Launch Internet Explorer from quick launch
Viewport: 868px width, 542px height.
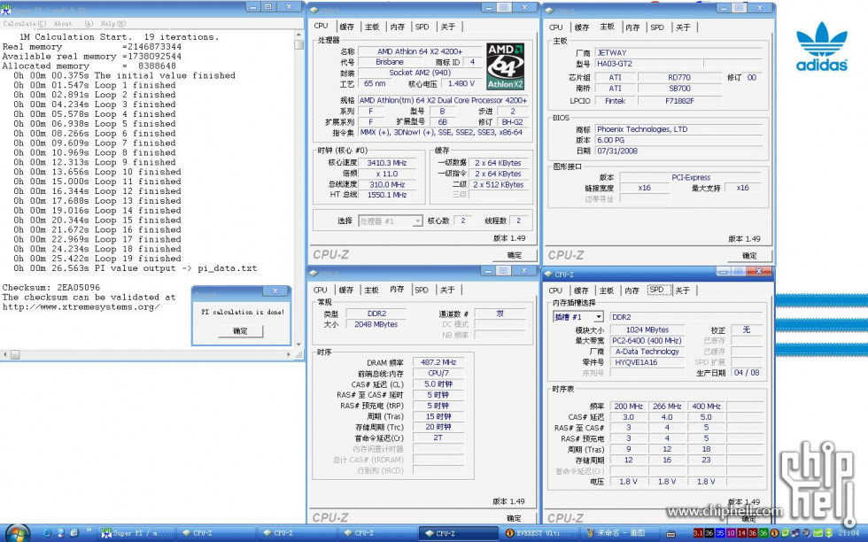point(47,533)
